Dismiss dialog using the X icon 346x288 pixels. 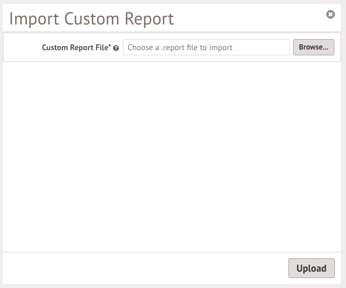coord(330,15)
